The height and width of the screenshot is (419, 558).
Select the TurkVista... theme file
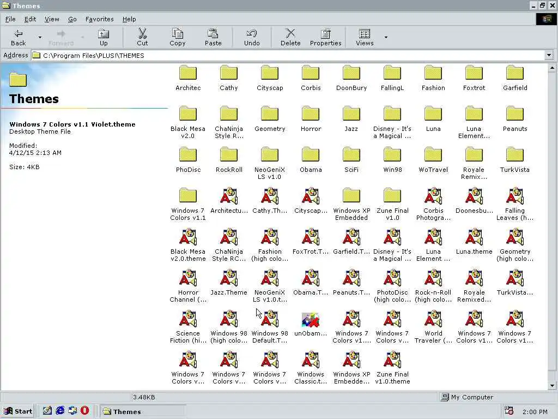[515, 283]
